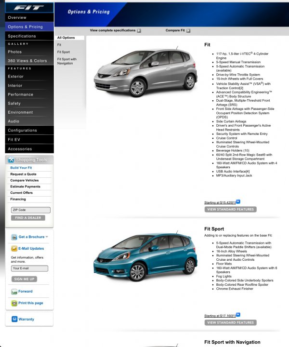Expand the blue arrow beside Starting at $17,160

[238, 315]
